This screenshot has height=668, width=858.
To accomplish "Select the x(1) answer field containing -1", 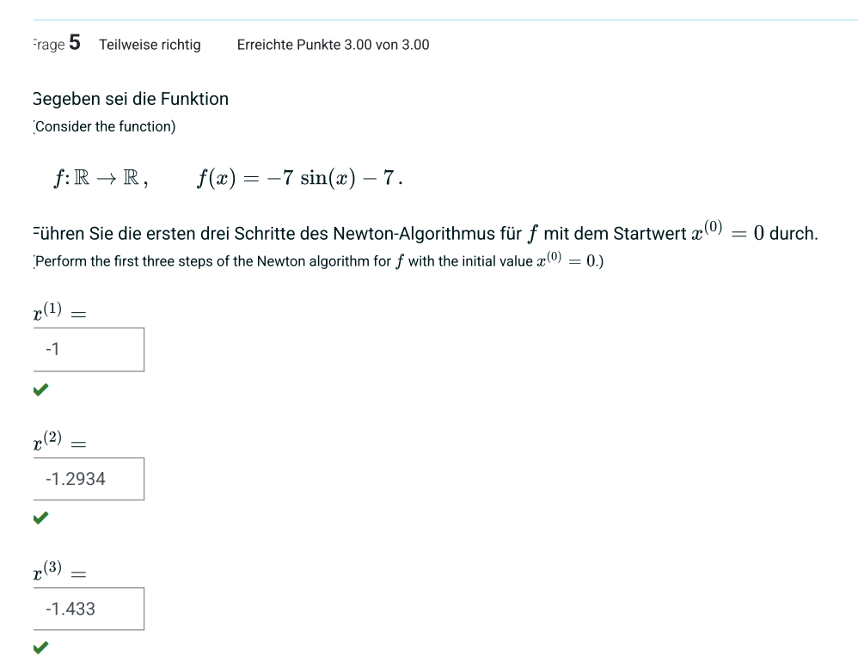I will click(x=89, y=349).
